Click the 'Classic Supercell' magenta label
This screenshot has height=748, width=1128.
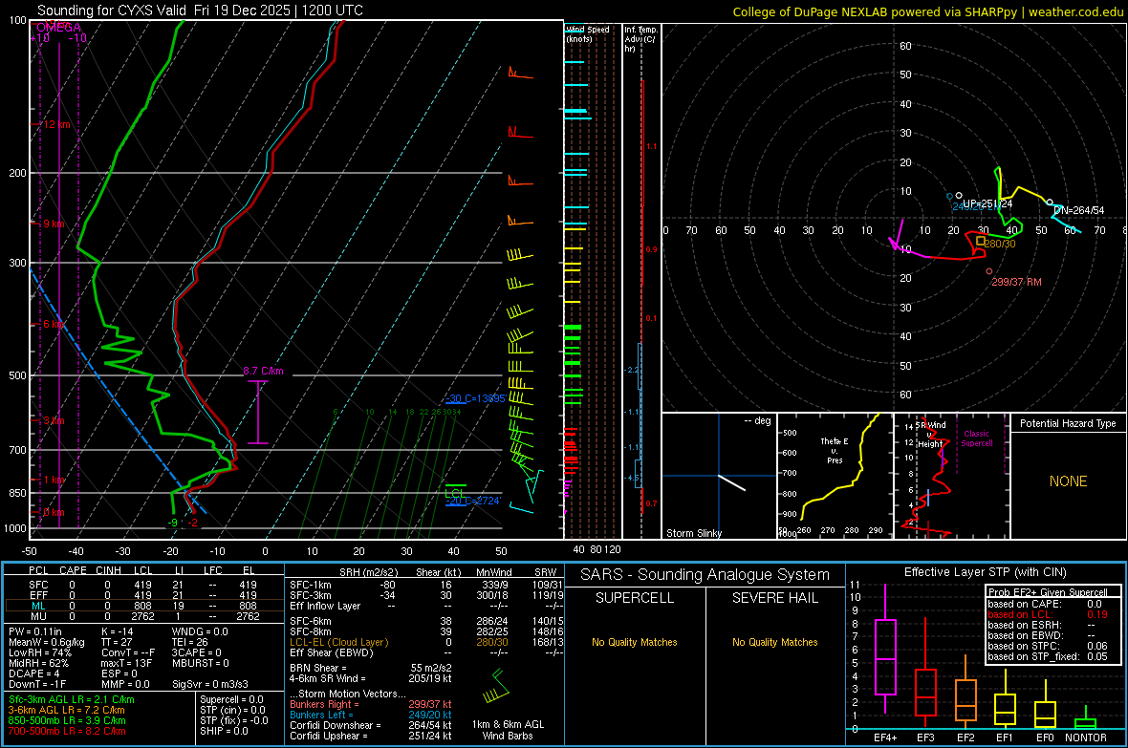pyautogui.click(x=976, y=438)
